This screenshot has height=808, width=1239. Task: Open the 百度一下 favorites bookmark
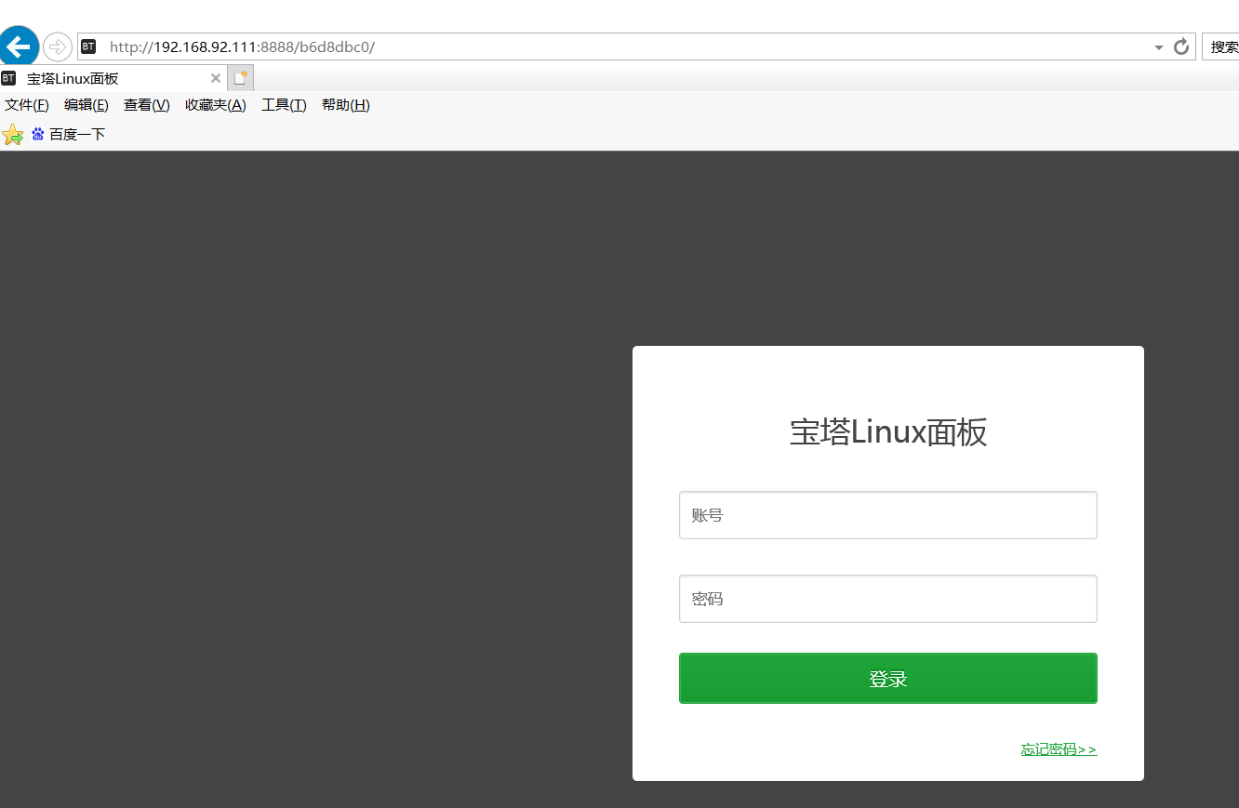[68, 135]
